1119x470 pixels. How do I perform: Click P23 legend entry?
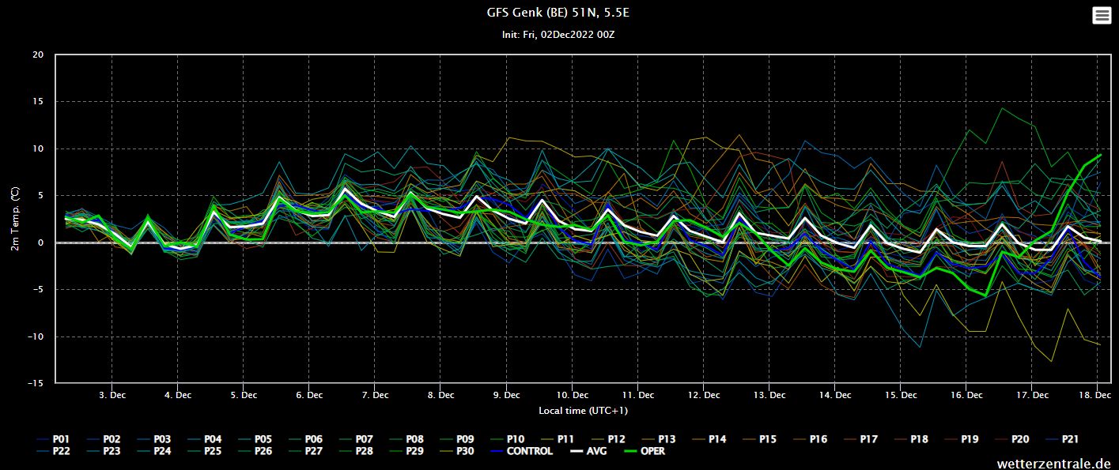click(x=104, y=452)
